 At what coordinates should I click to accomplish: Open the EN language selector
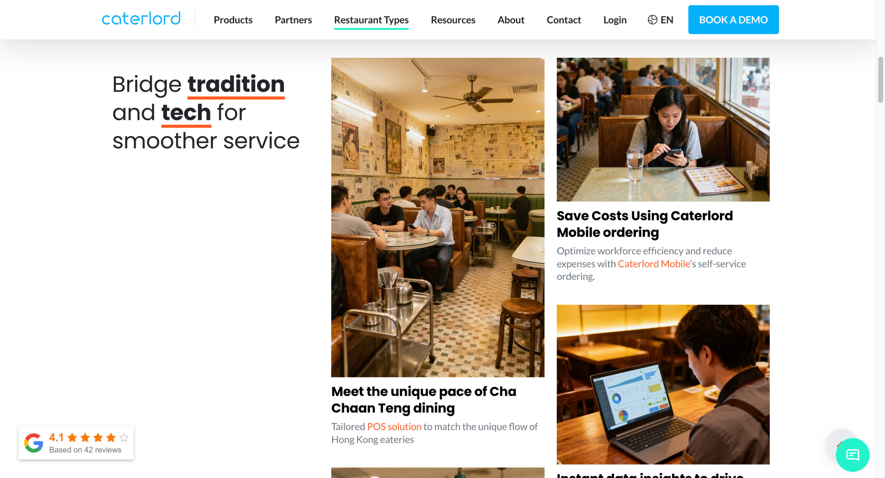pyautogui.click(x=660, y=20)
